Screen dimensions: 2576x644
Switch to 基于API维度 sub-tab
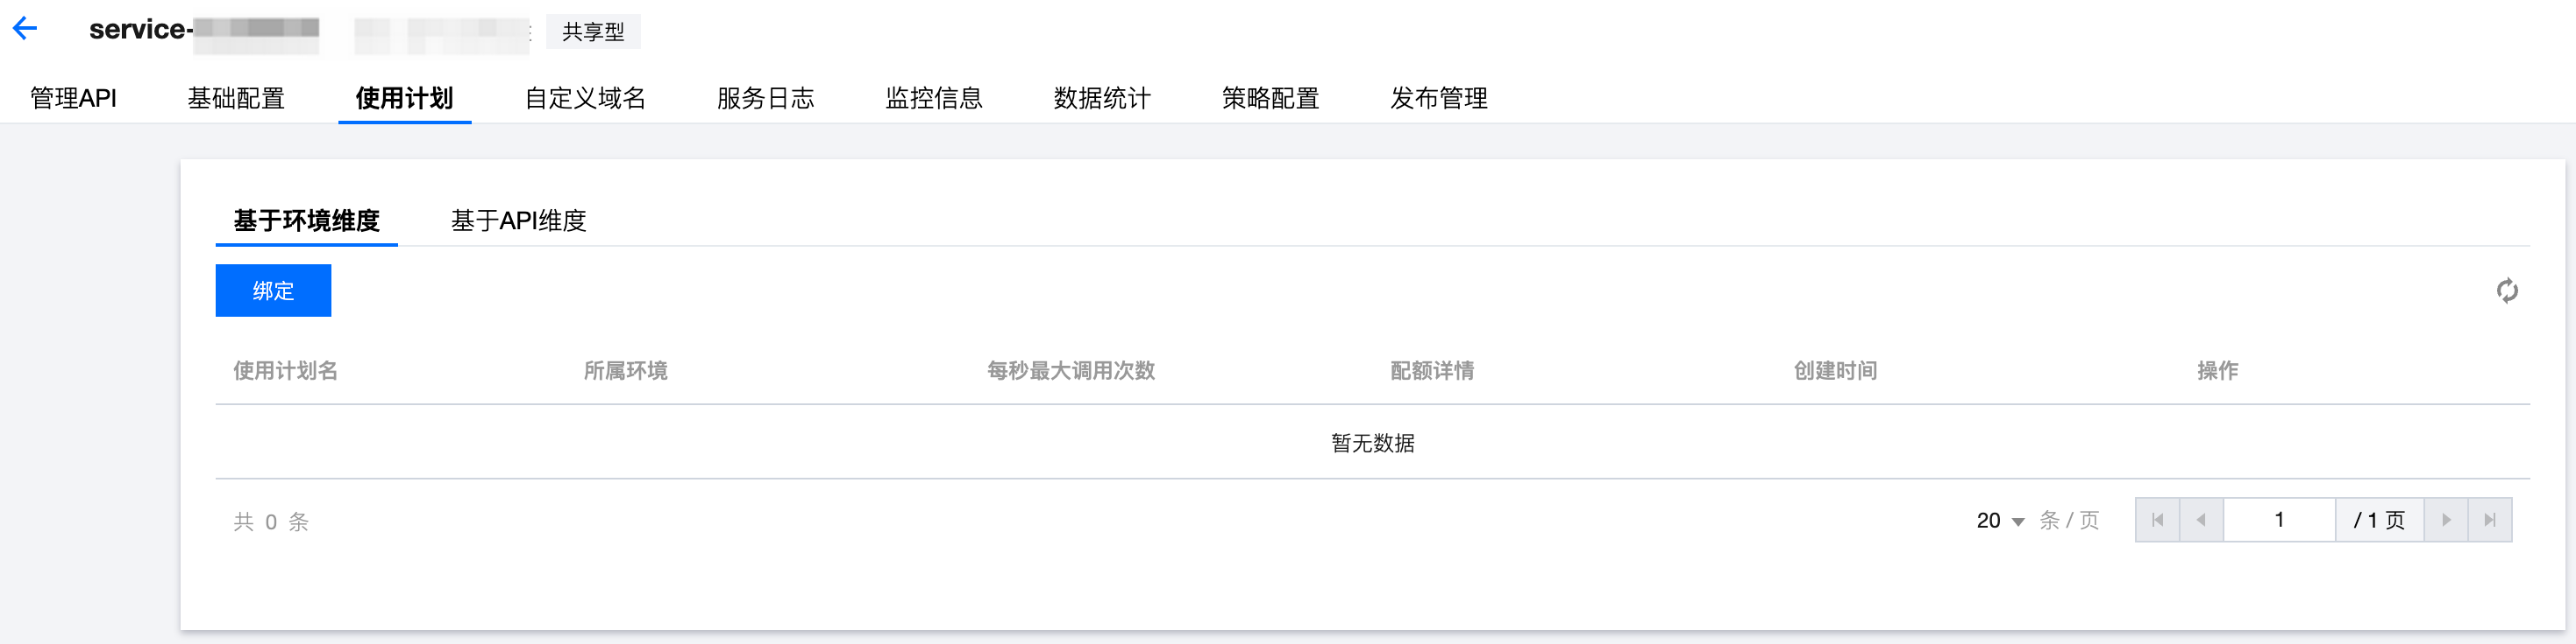pyautogui.click(x=518, y=220)
